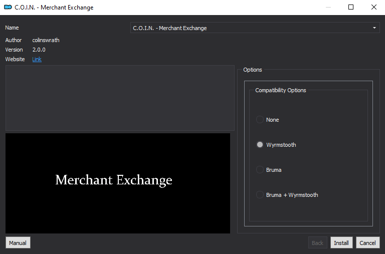The width and height of the screenshot is (385, 254).
Task: Click the Options panel heading
Action: coord(253,70)
